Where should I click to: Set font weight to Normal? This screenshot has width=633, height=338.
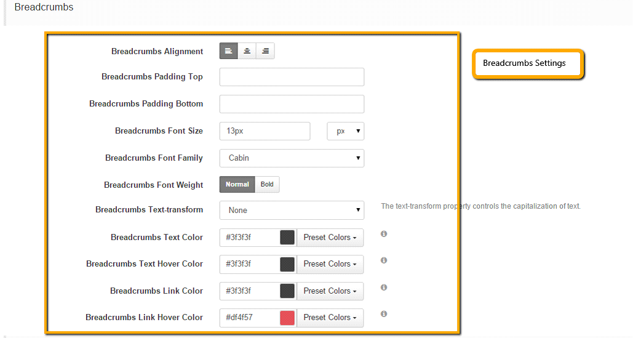[237, 184]
